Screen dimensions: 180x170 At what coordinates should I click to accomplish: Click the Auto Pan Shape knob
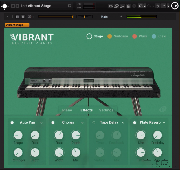18,135
